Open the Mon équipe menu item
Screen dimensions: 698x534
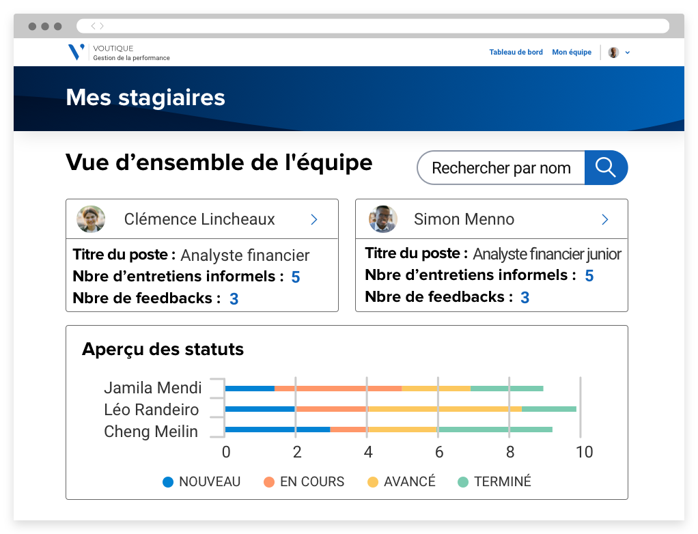coord(572,52)
